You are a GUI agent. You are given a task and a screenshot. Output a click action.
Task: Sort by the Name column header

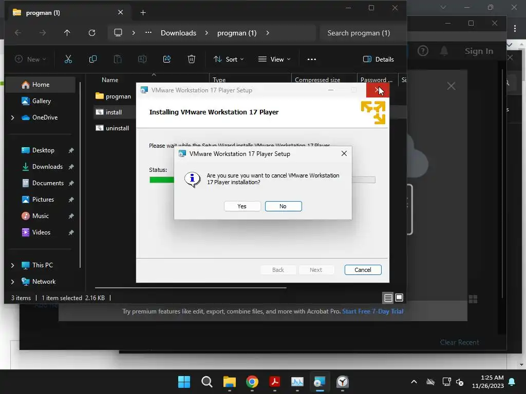[110, 80]
